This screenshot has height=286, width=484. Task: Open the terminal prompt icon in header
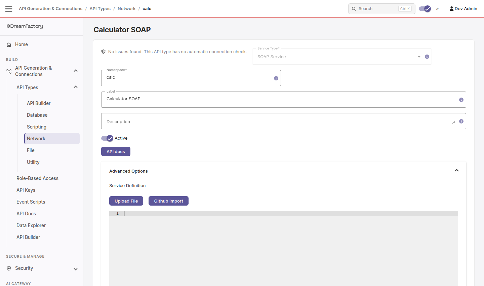coord(438,9)
